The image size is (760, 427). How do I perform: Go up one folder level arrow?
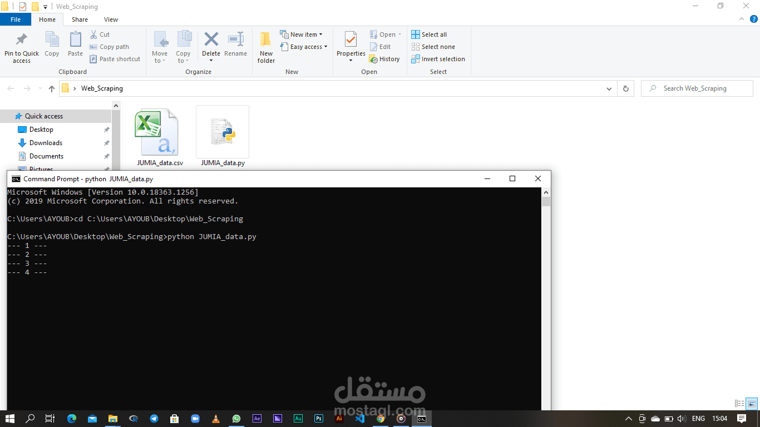[52, 88]
